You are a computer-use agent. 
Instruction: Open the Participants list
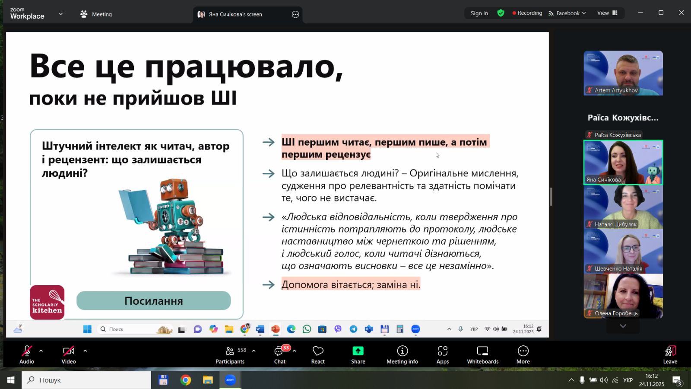click(x=230, y=354)
